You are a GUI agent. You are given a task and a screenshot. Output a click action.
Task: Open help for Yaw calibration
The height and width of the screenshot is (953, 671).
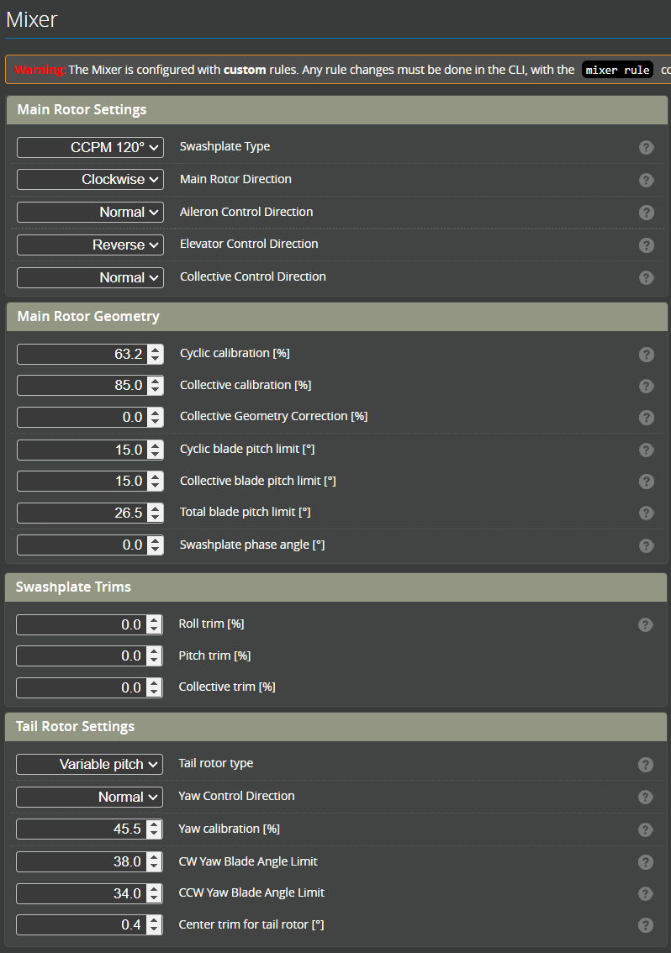(645, 829)
